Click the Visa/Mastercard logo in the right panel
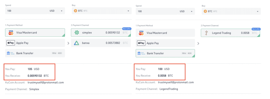 pyautogui.click(x=141, y=33)
